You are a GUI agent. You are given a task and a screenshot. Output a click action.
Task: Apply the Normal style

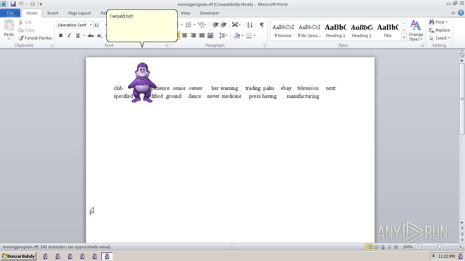tap(283, 30)
